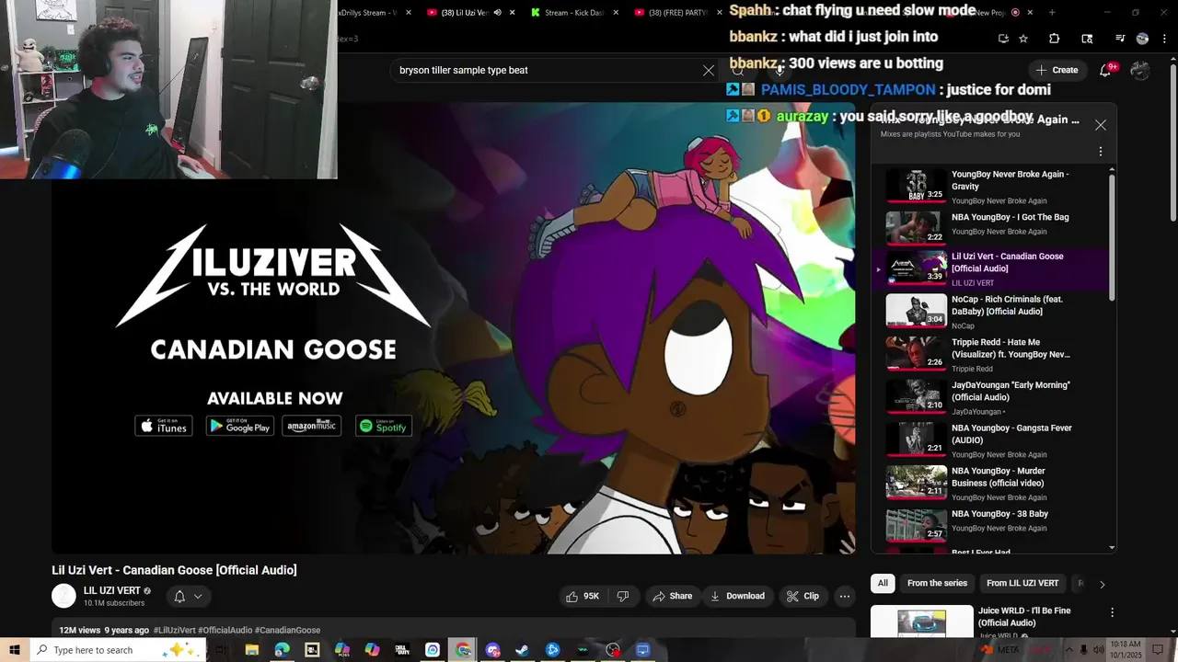This screenshot has height=662, width=1178.
Task: Open the YouTube Create menu
Action: click(x=1057, y=70)
